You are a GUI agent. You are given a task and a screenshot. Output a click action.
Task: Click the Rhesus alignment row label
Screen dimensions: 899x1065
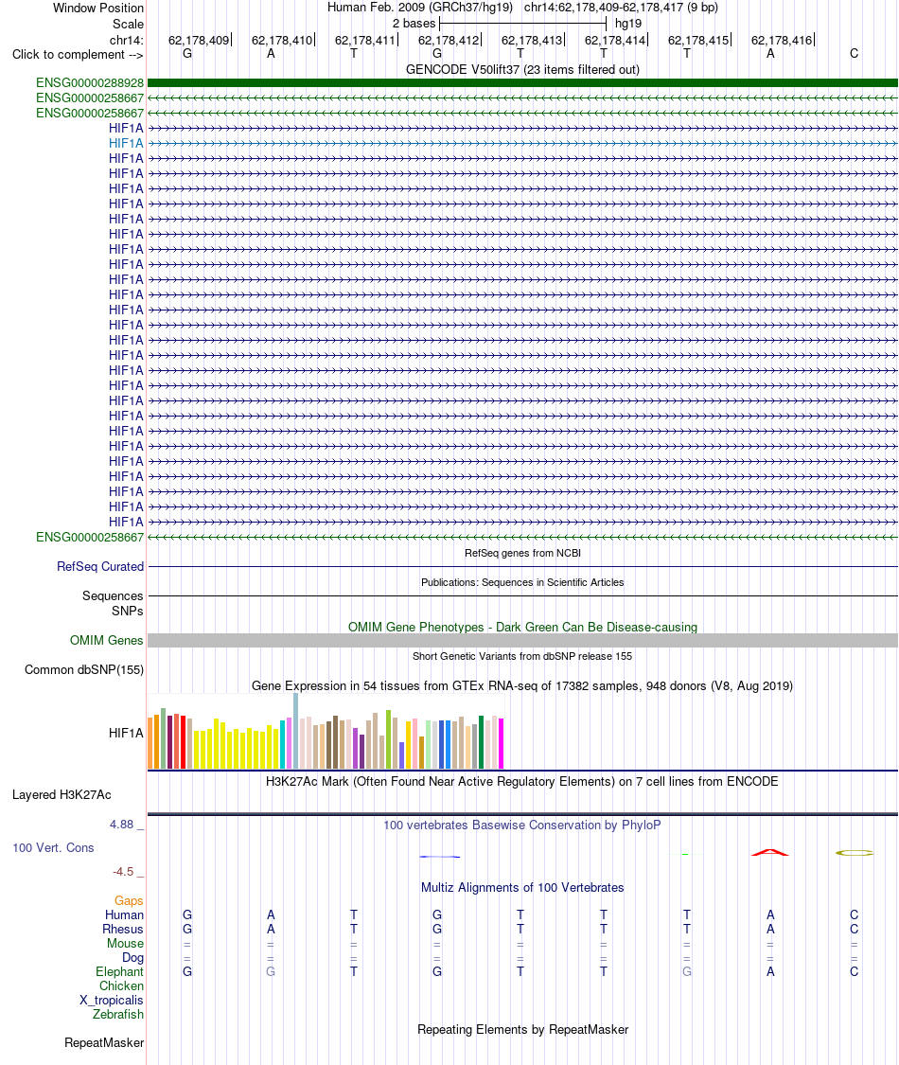point(123,930)
